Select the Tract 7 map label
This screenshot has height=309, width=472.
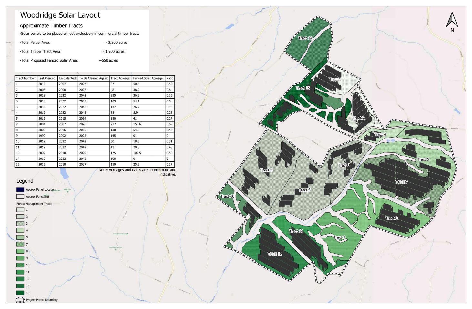pyautogui.click(x=402, y=182)
